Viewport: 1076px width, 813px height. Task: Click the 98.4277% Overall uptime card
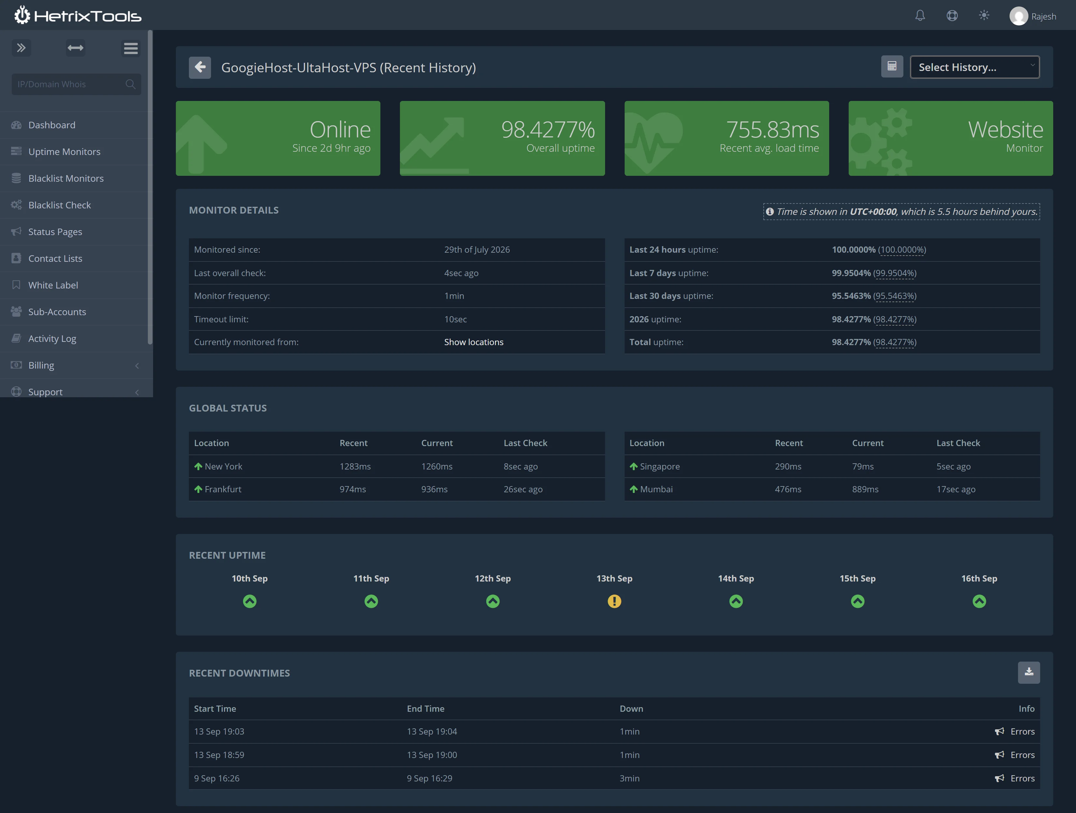pyautogui.click(x=502, y=139)
